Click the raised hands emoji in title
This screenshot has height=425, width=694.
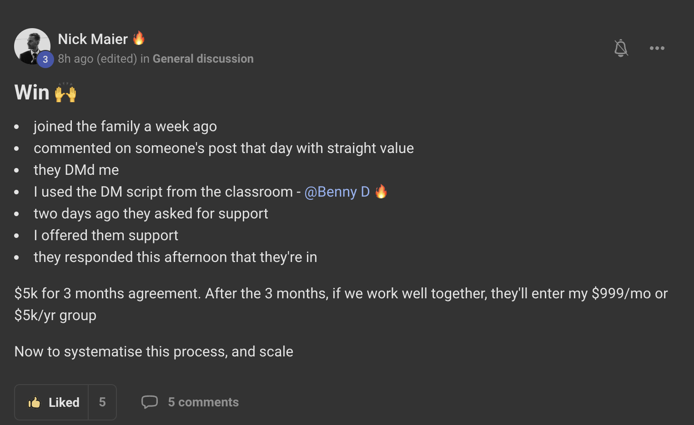[x=65, y=92]
